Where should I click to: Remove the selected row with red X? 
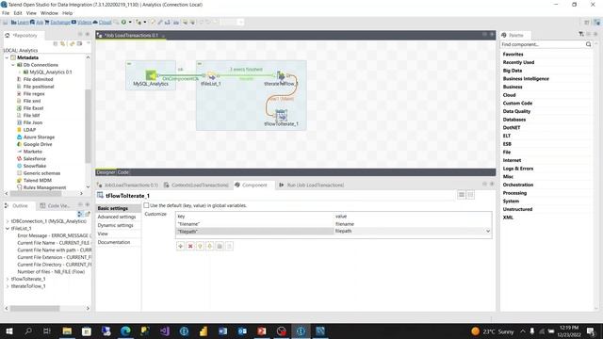click(190, 246)
